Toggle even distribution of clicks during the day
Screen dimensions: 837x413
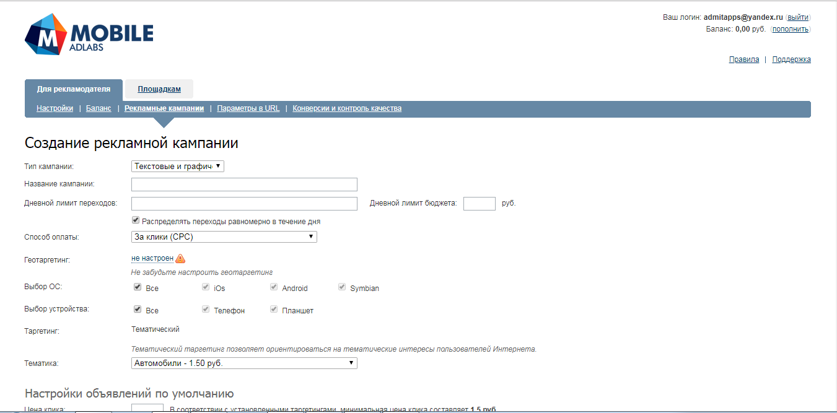[136, 220]
